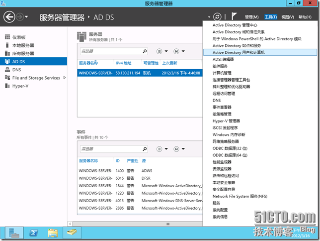This screenshot has height=241, width=320.
Task: Click events list options icon
Action: tap(159, 149)
